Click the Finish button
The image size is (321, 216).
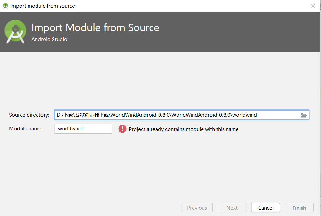(299, 207)
